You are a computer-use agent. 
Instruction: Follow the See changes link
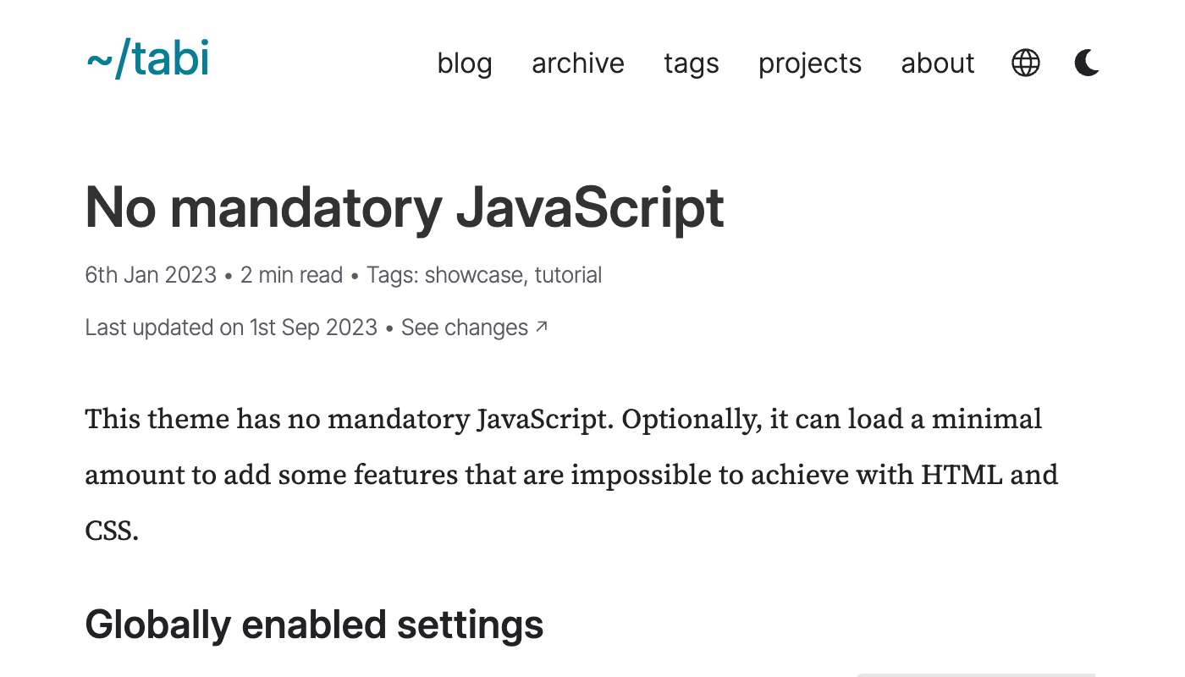click(464, 327)
